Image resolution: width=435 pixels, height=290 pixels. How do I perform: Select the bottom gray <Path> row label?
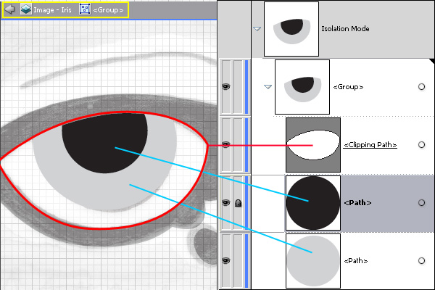click(x=356, y=260)
